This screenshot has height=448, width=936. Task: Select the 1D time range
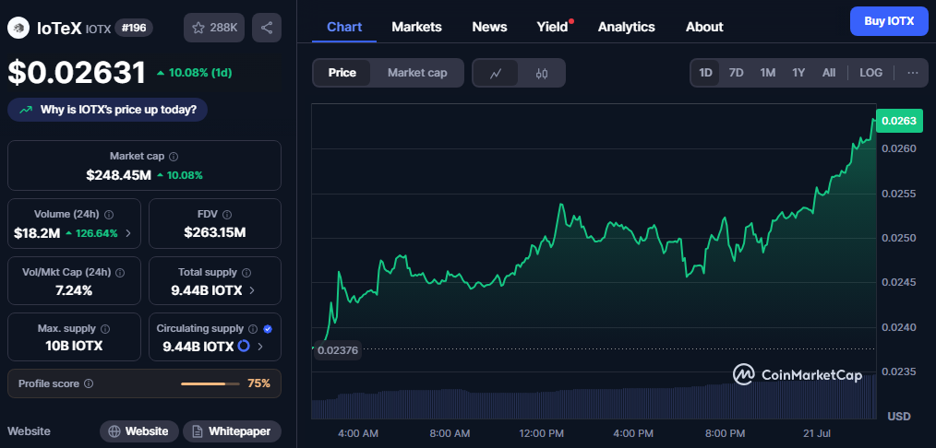click(705, 73)
